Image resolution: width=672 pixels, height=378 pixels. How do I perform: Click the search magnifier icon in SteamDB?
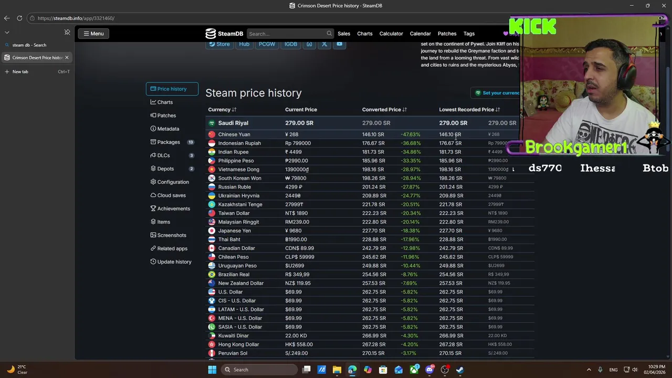point(329,34)
